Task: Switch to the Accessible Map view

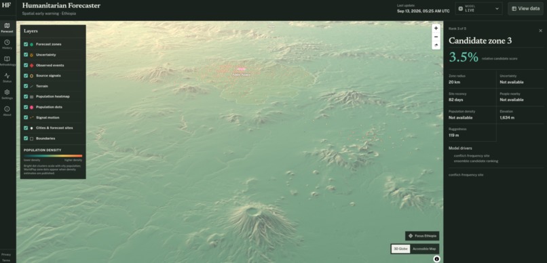Action: [x=424, y=249]
